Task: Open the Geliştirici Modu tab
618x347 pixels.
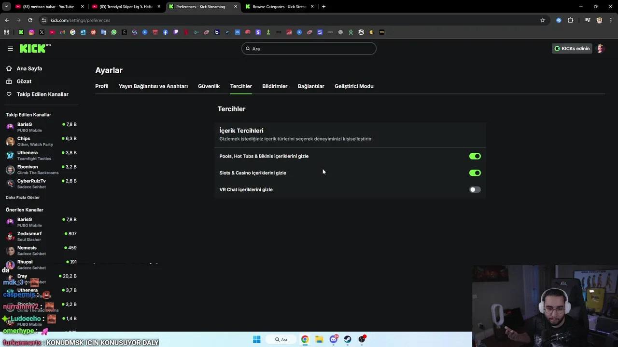Action: click(x=354, y=86)
